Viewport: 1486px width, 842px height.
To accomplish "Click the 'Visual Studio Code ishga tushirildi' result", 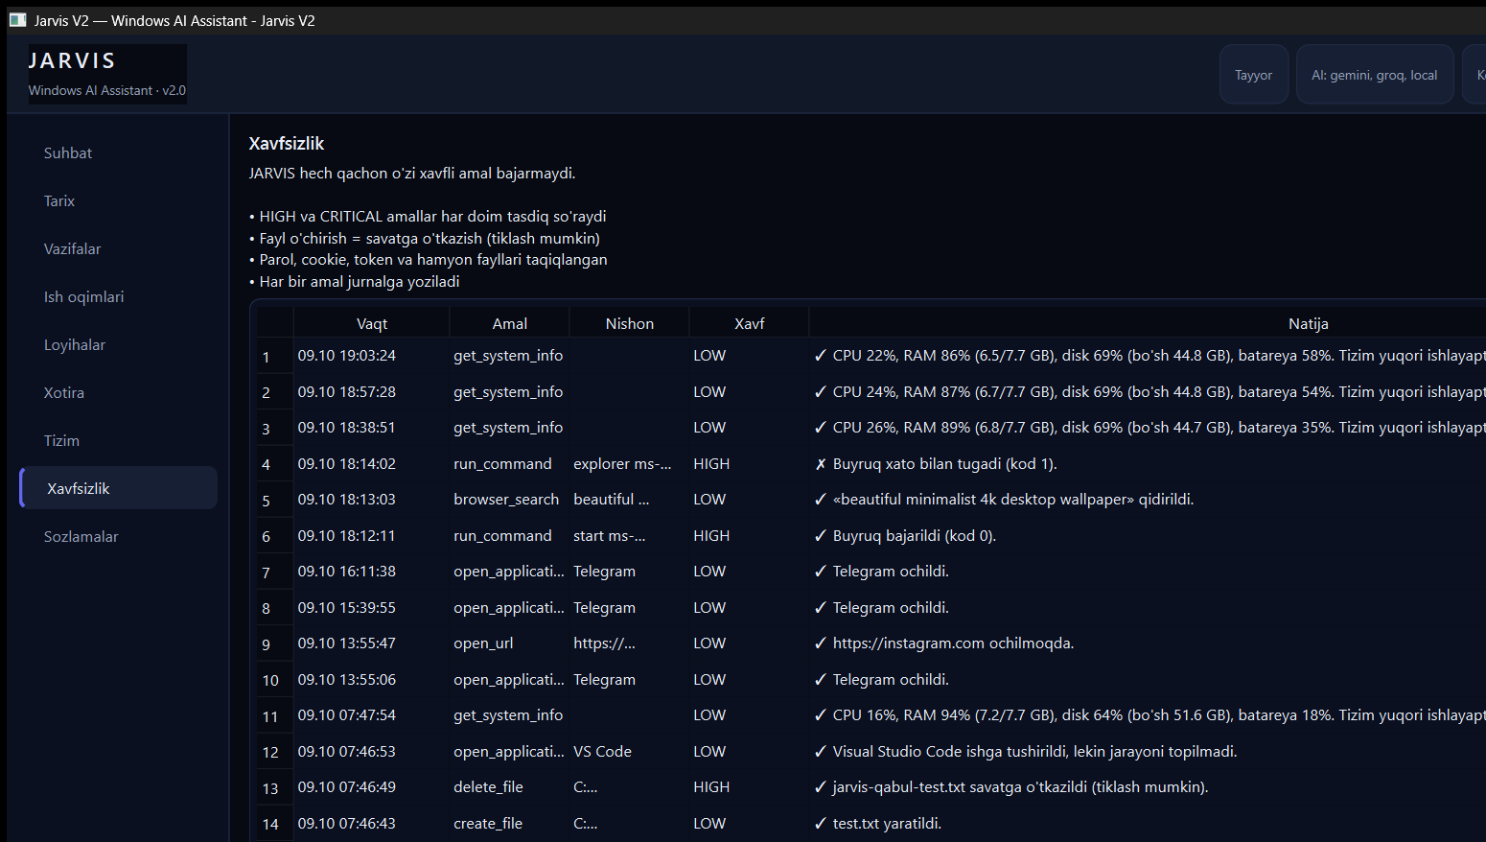I will pos(1034,752).
